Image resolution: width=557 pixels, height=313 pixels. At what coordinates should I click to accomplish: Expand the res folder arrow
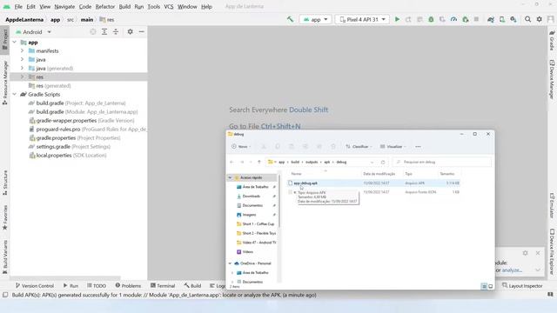coord(22,77)
